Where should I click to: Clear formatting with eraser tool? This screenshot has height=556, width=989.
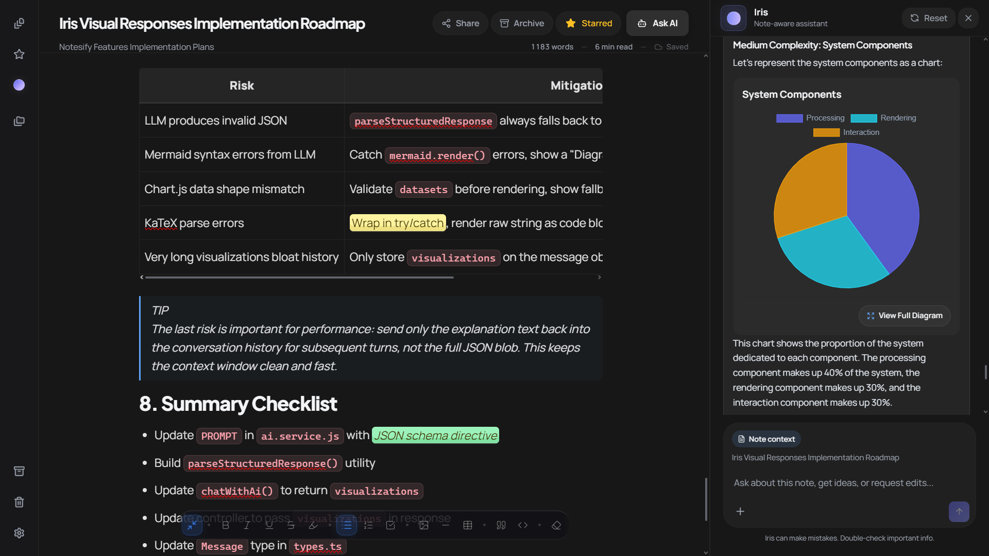click(x=556, y=525)
